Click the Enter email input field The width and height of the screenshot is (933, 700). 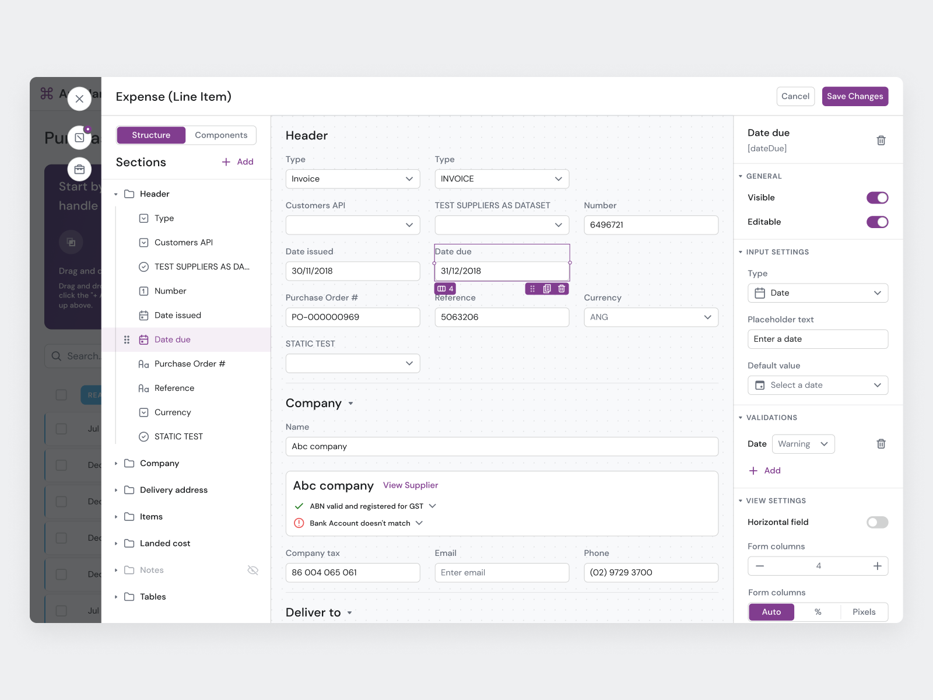502,573
